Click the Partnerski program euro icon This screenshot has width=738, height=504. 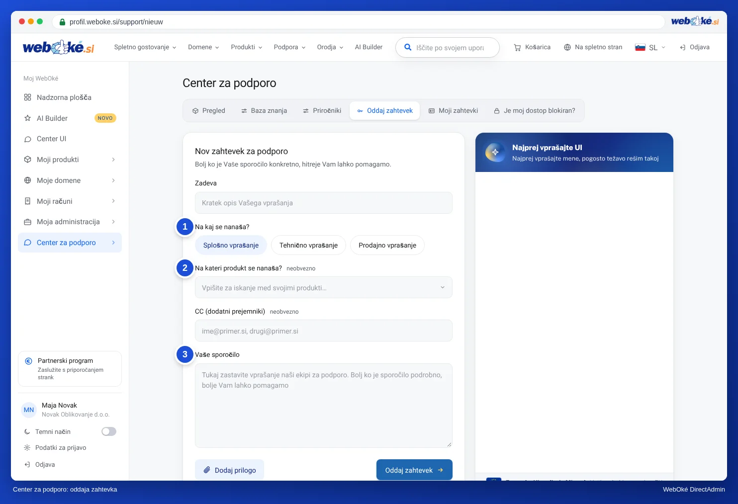tap(29, 361)
